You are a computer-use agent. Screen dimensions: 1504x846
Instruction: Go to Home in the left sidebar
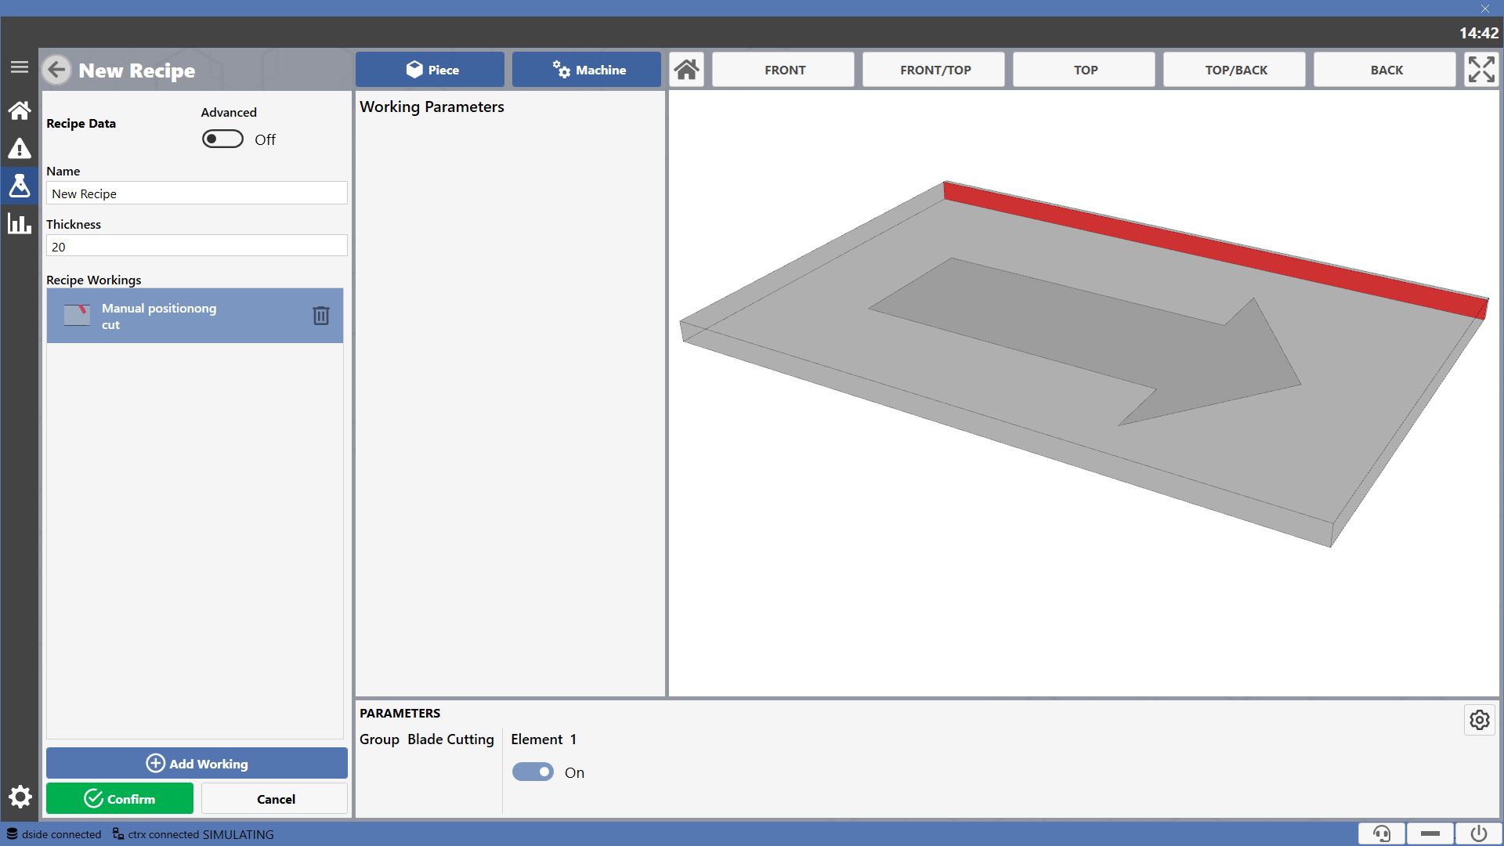(x=20, y=110)
